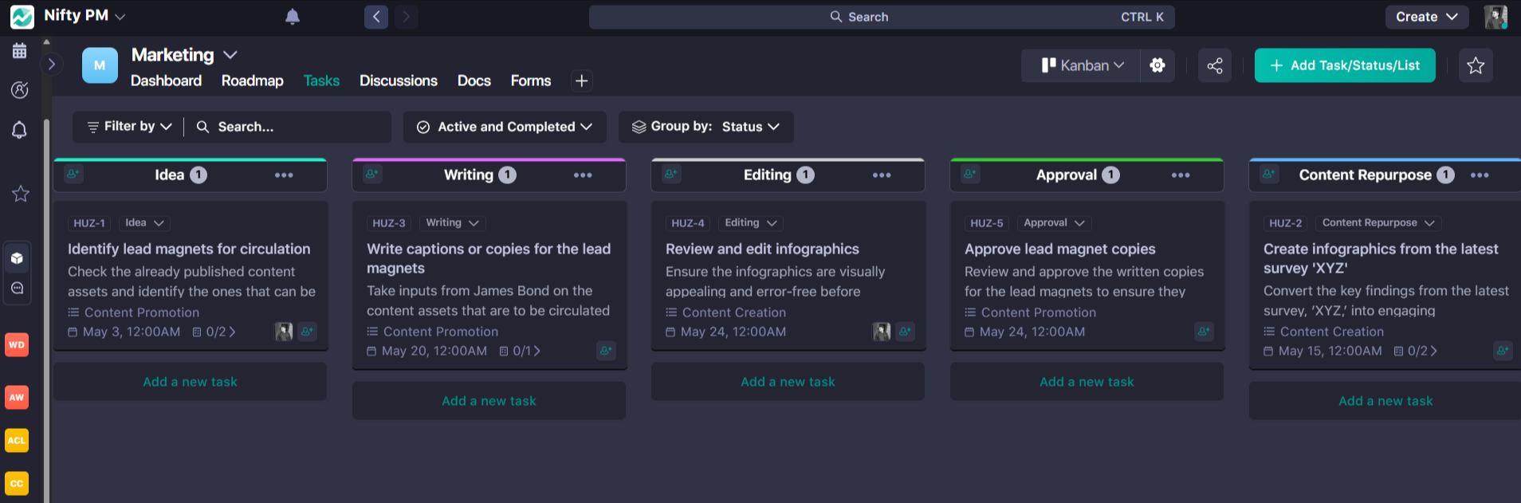Viewport: 1521px width, 503px height.
Task: Star the Marketing project as favorite
Action: [1475, 65]
